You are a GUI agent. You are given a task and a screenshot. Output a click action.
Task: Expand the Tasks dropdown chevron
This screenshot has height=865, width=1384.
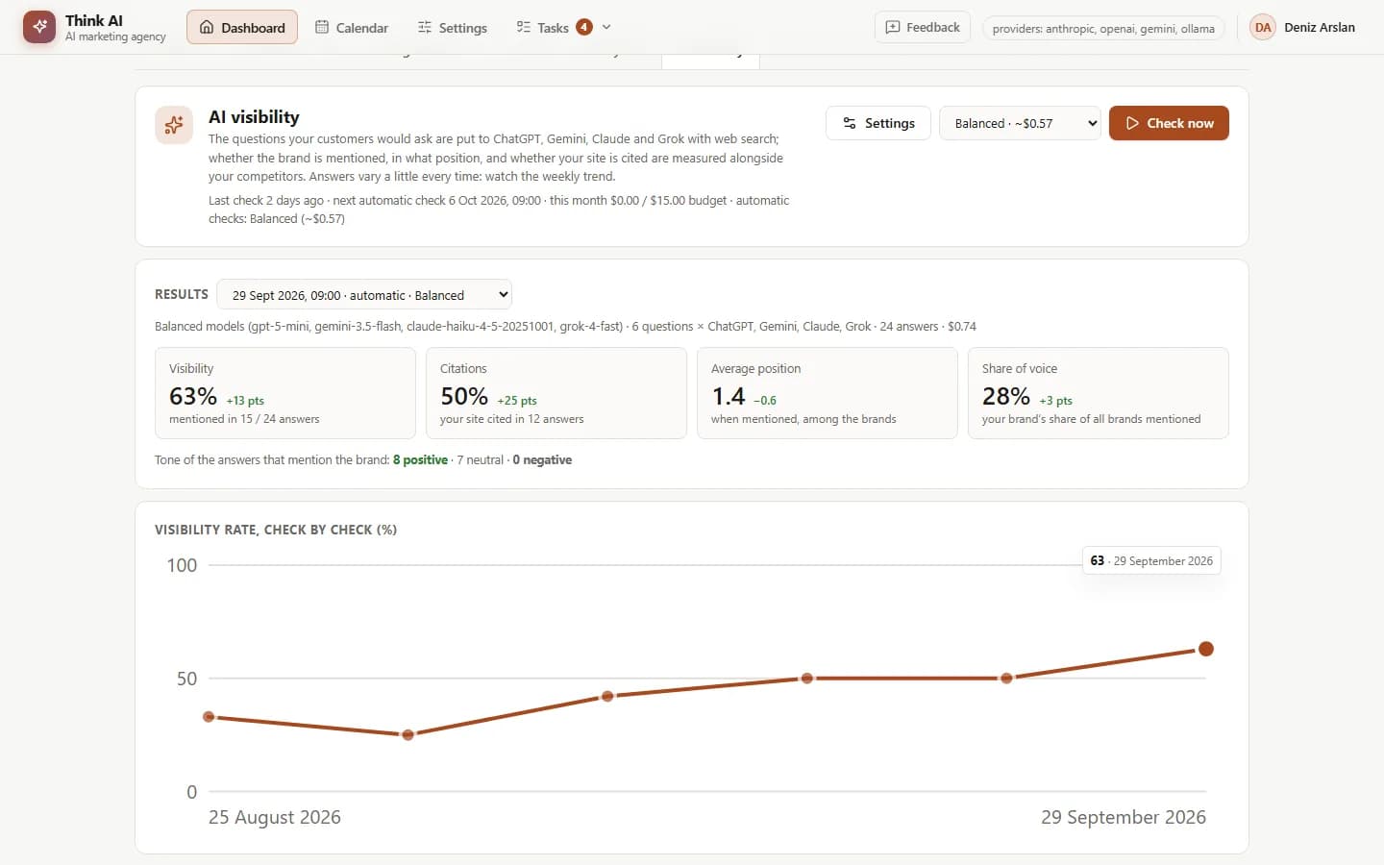[x=606, y=27]
